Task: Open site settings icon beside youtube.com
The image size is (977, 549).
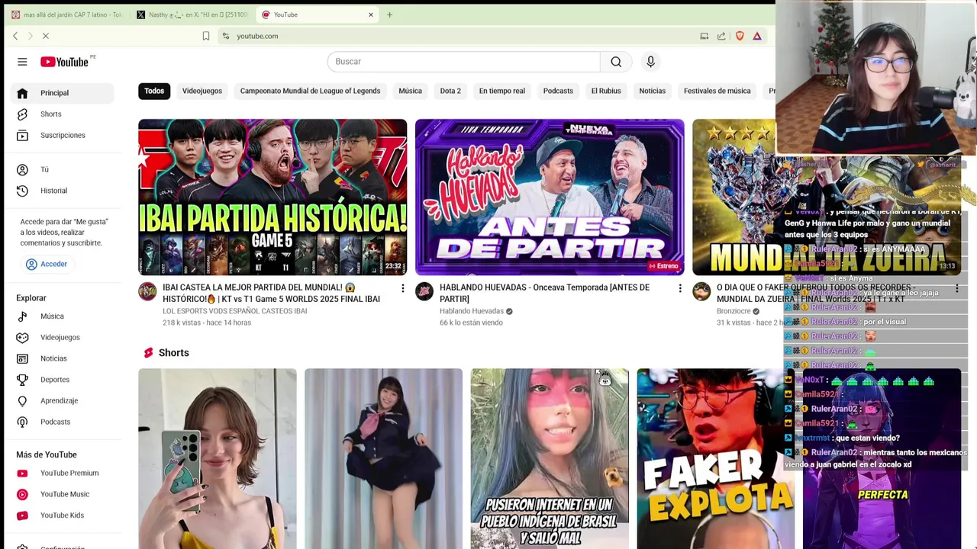Action: pos(226,36)
